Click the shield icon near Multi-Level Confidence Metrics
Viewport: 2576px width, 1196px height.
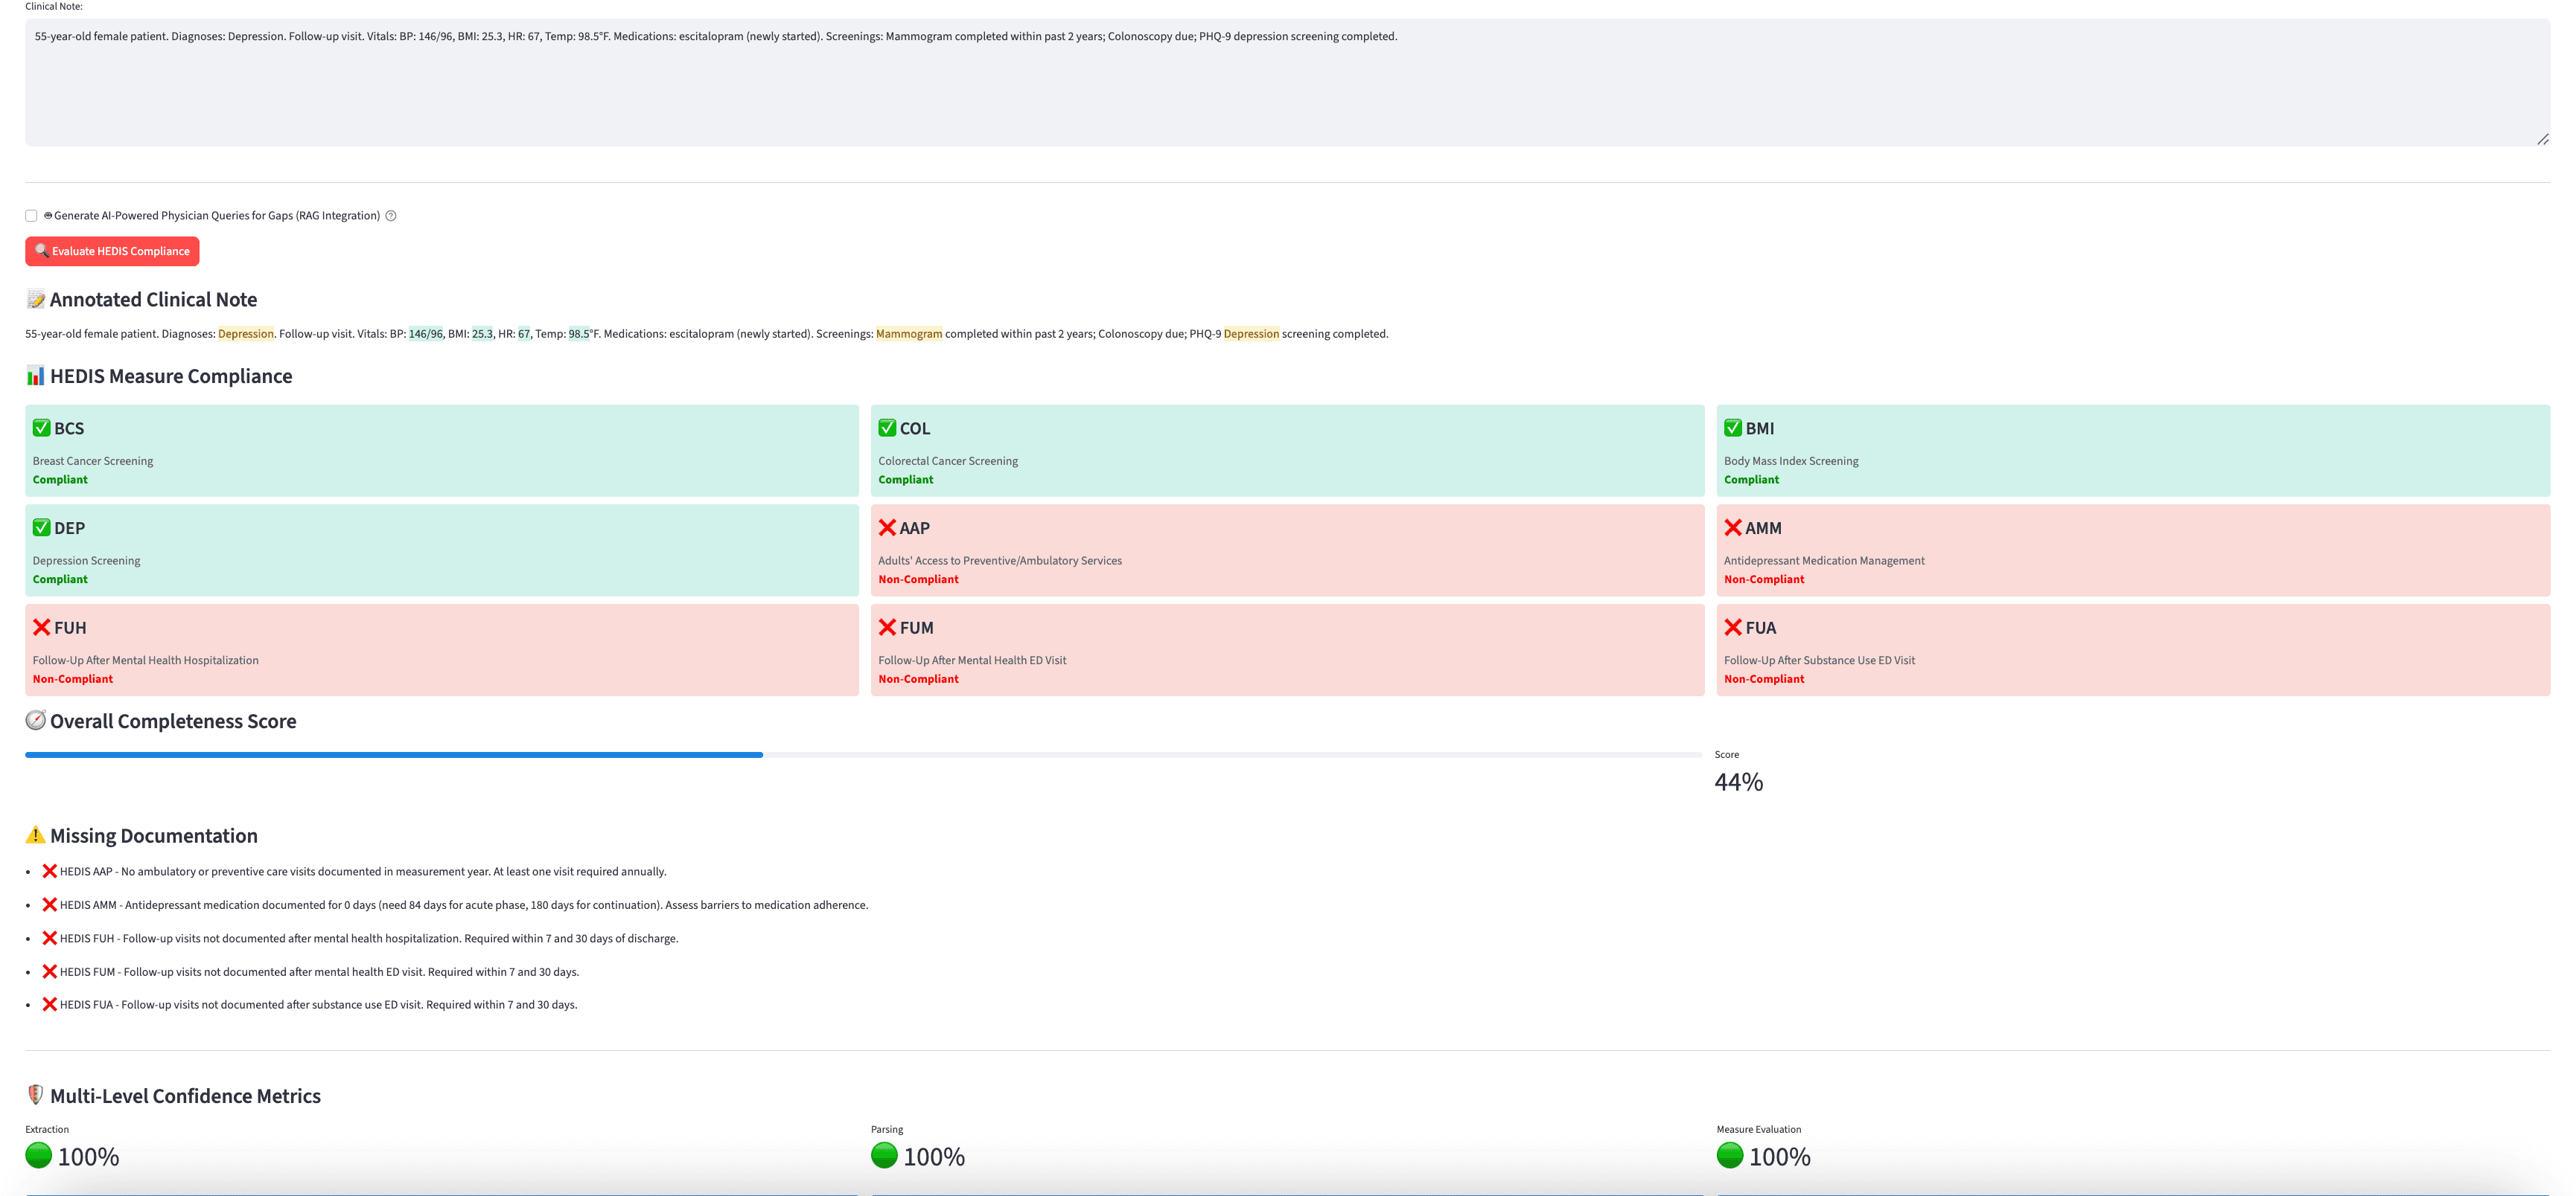point(36,1095)
